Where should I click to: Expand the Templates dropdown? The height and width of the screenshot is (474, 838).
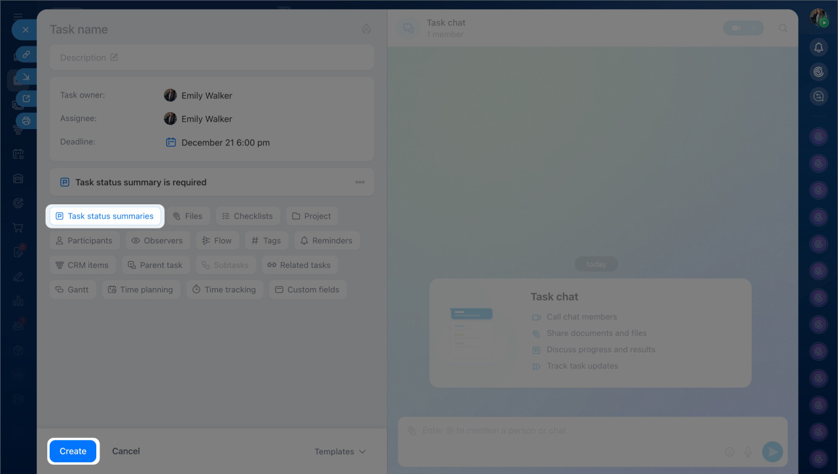(x=340, y=451)
